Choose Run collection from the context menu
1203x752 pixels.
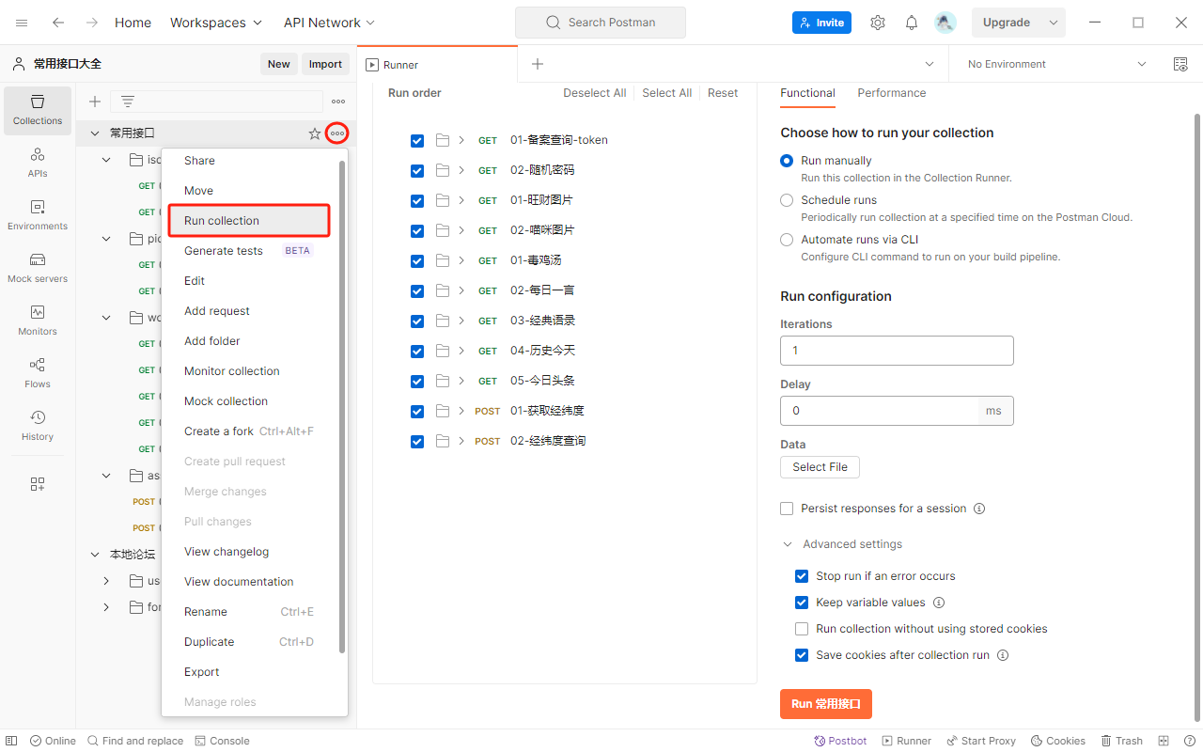click(249, 221)
